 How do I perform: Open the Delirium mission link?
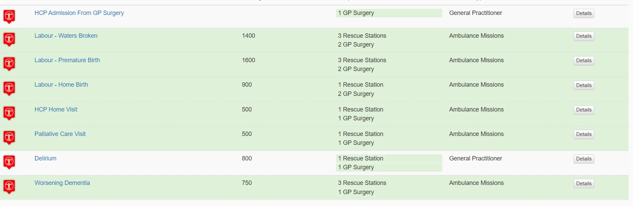coord(46,158)
